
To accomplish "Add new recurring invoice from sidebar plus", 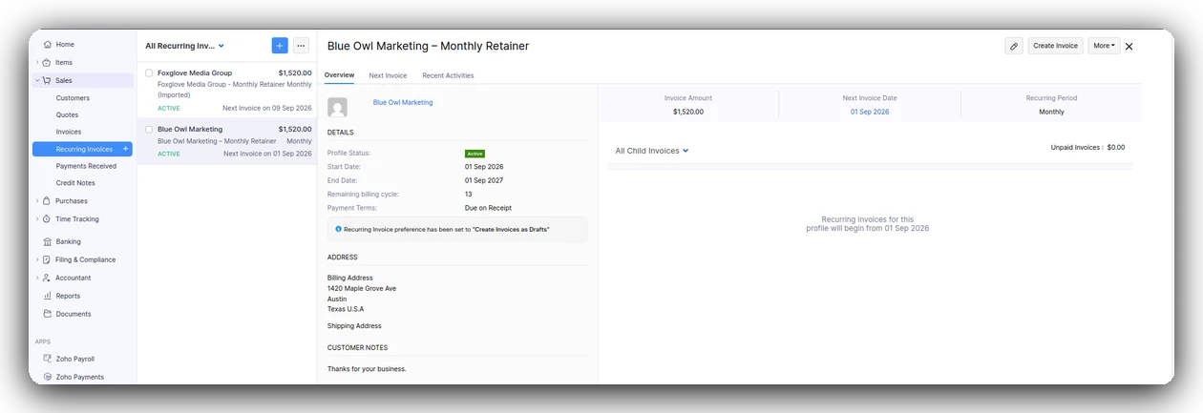I will tap(125, 150).
